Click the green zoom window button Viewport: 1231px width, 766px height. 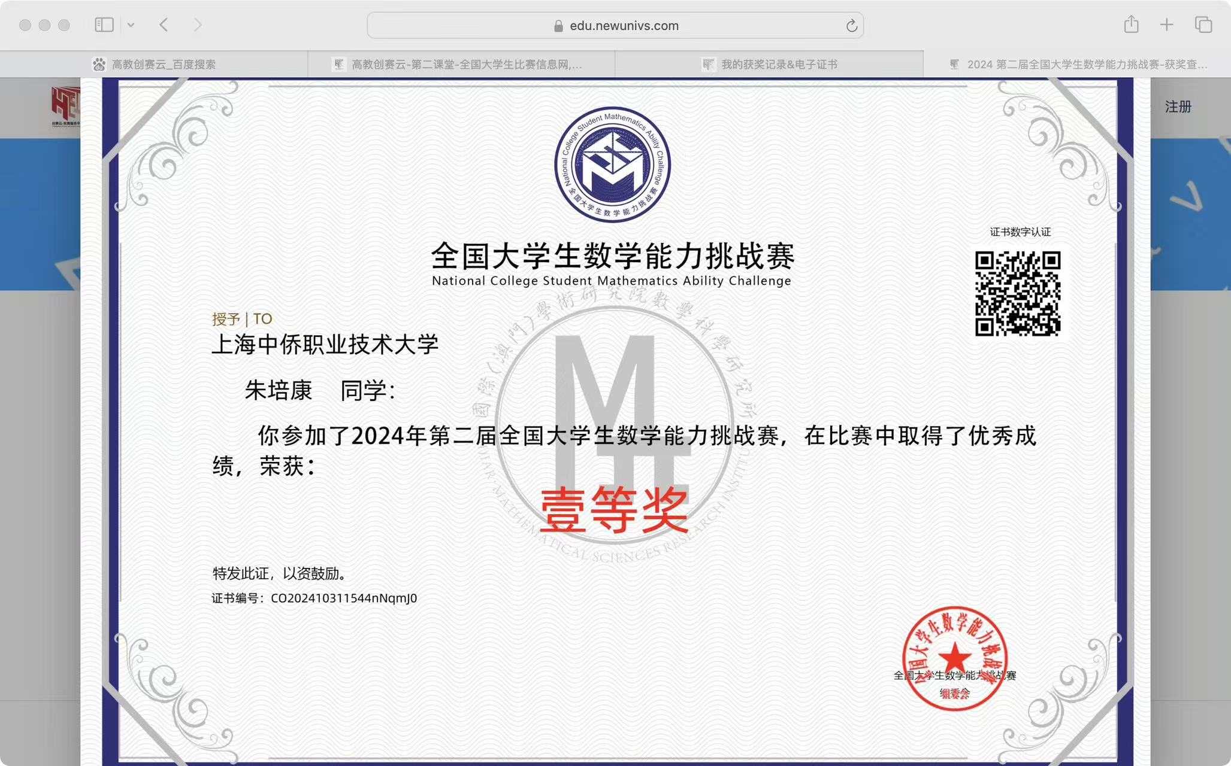[64, 25]
